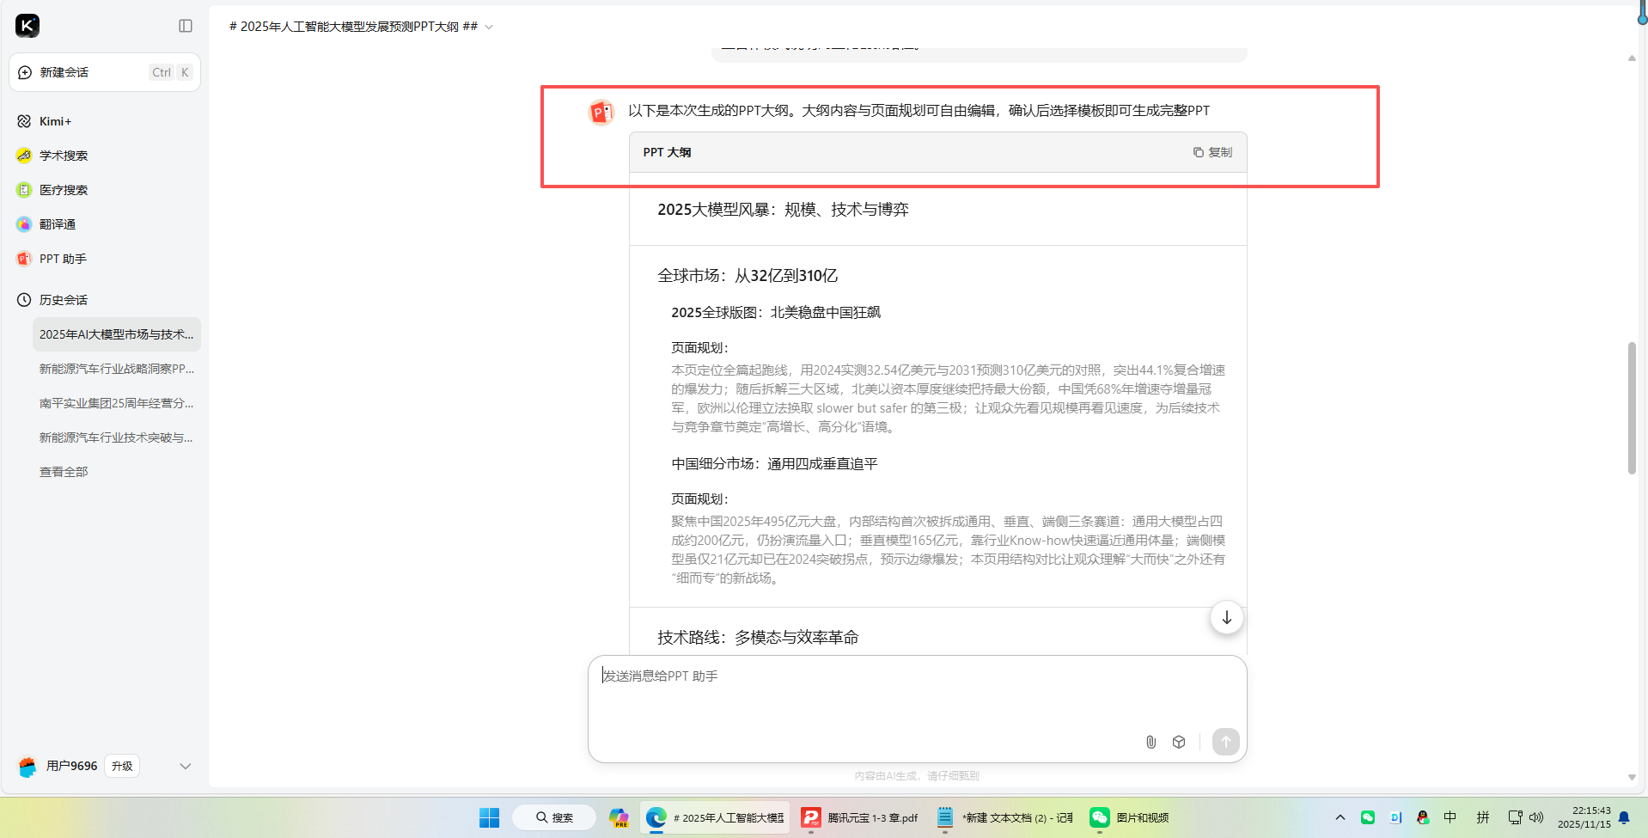Show hidden tray icons with the chevron

pyautogui.click(x=1339, y=817)
